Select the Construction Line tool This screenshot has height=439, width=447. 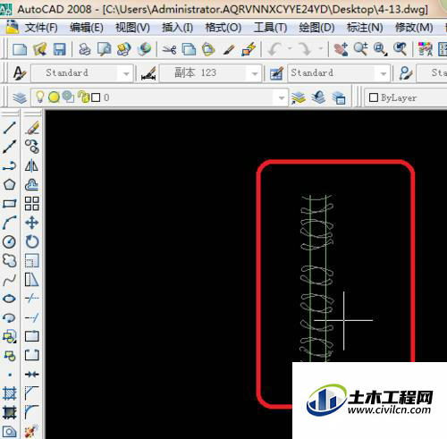pyautogui.click(x=9, y=147)
